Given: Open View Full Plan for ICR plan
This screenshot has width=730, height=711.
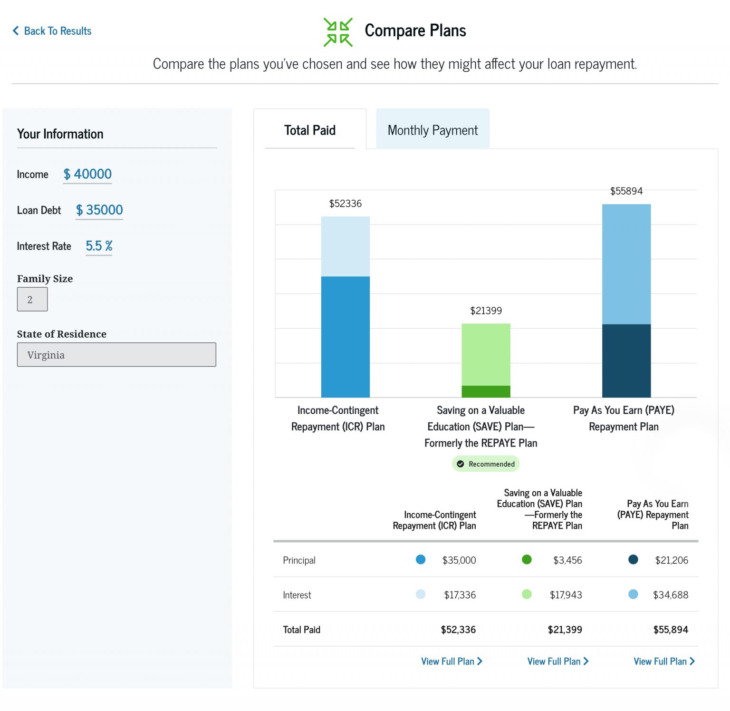Looking at the screenshot, I should click(447, 661).
